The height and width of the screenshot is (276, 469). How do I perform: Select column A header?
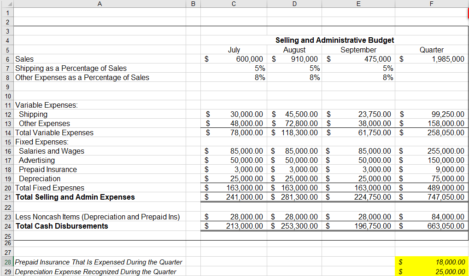coord(99,4)
